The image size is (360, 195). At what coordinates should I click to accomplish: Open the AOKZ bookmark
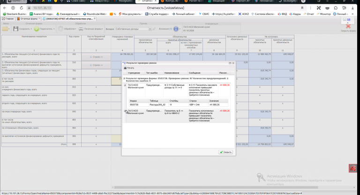click(243, 14)
